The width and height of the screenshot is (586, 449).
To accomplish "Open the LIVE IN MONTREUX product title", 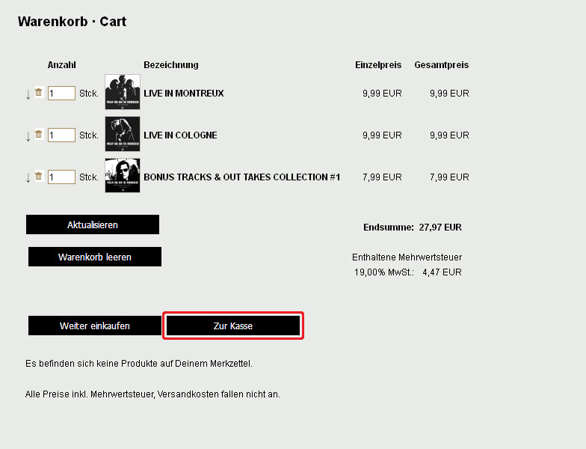I will pos(184,94).
